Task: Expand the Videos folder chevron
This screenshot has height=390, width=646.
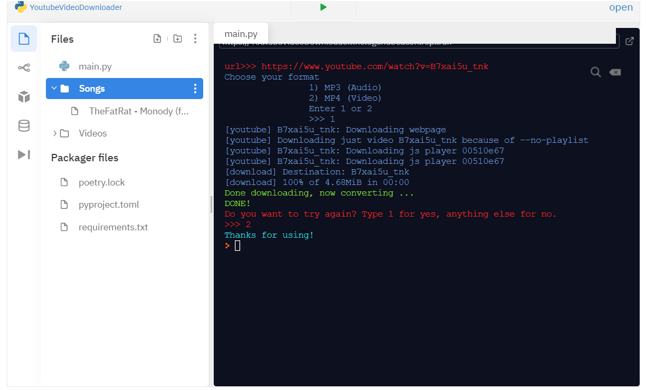Action: (x=54, y=133)
